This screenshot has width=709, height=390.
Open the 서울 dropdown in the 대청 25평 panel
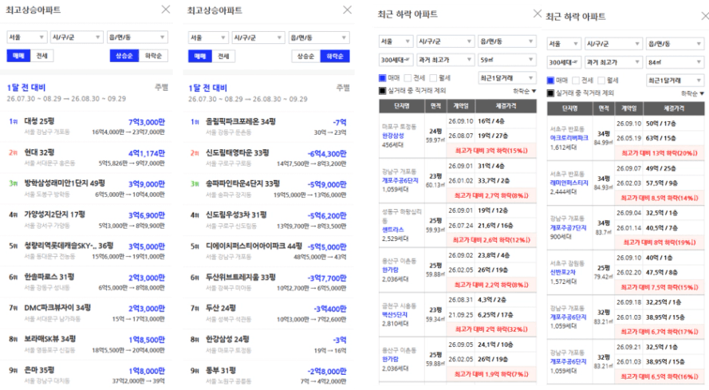tap(26, 37)
